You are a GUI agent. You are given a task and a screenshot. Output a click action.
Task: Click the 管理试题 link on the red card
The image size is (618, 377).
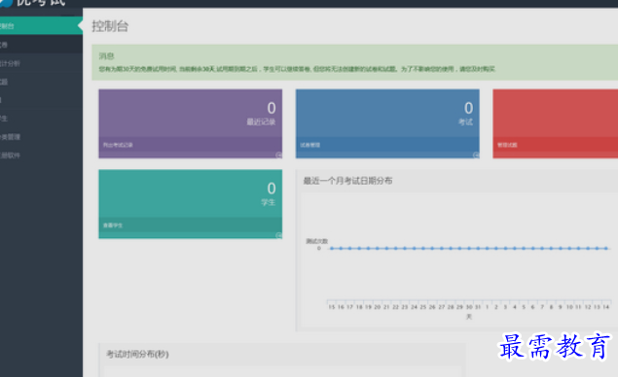[x=507, y=145]
